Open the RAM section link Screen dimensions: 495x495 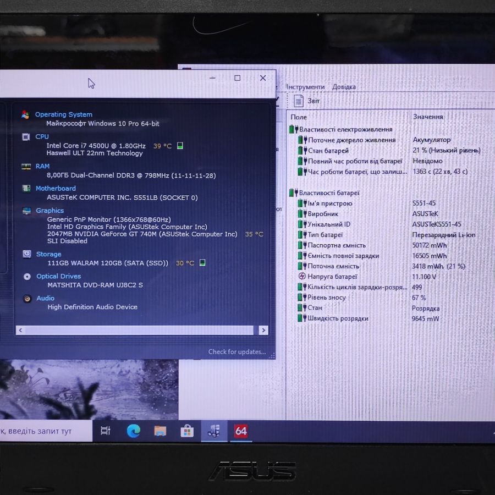(x=42, y=166)
